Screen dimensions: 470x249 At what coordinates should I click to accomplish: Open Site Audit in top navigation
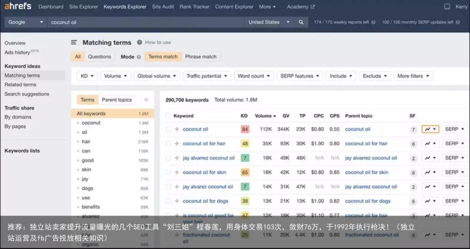point(163,6)
